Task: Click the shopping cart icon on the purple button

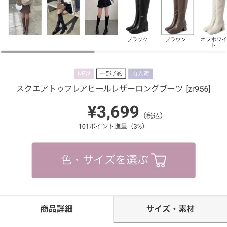Action: (x=159, y=160)
